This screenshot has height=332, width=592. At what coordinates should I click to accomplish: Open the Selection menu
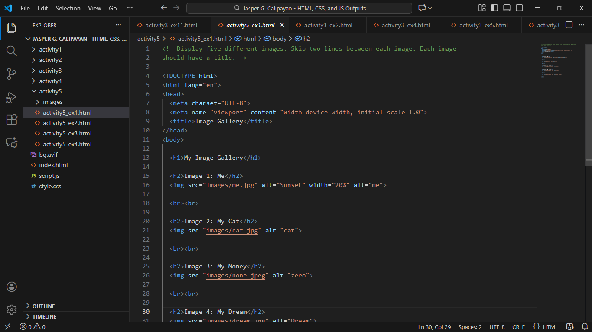(68, 8)
